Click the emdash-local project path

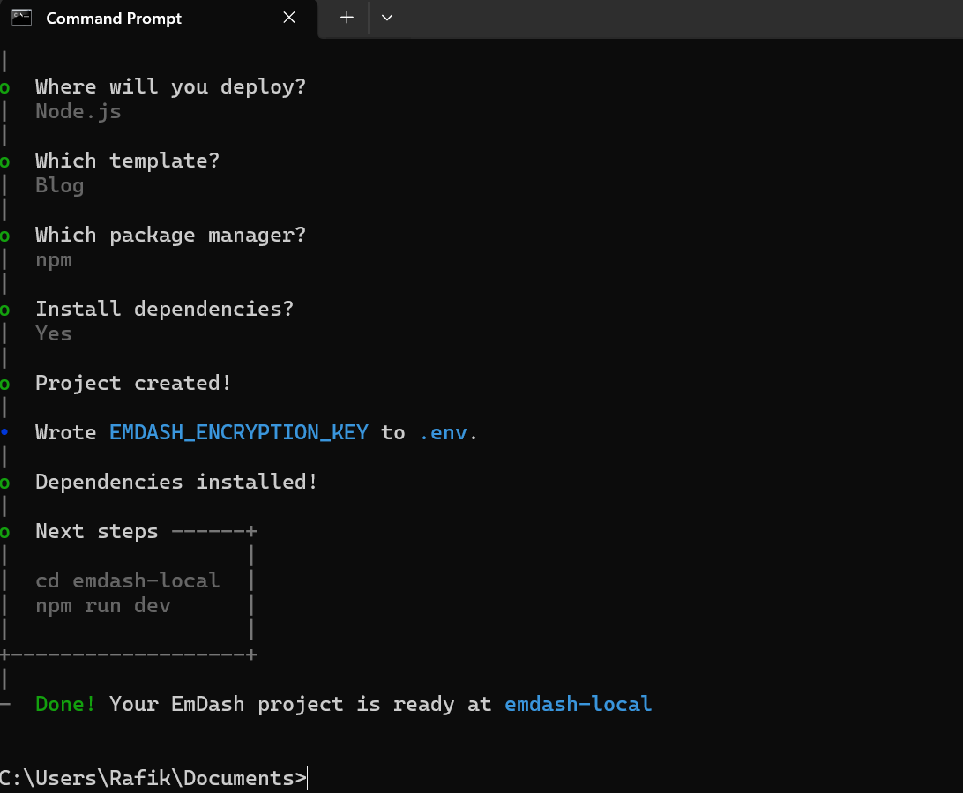coord(578,704)
